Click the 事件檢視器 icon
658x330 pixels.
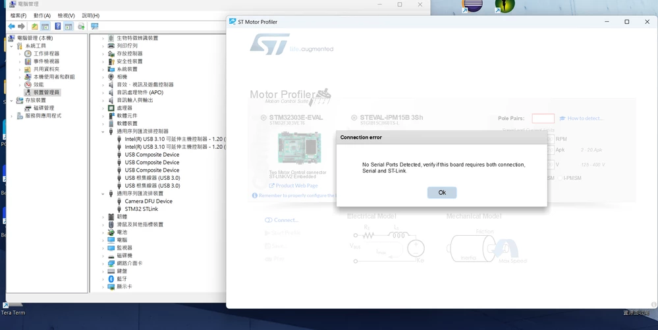point(28,61)
